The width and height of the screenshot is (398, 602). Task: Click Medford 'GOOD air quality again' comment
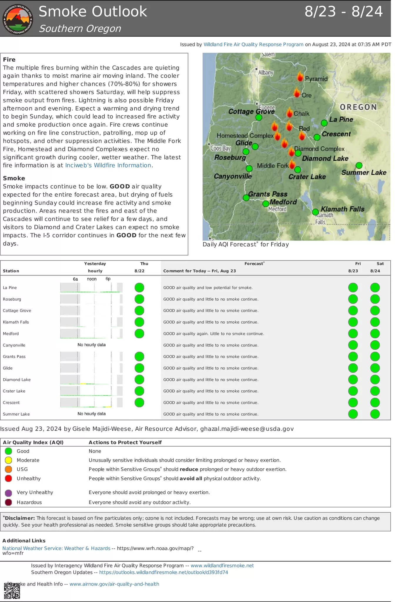click(214, 334)
